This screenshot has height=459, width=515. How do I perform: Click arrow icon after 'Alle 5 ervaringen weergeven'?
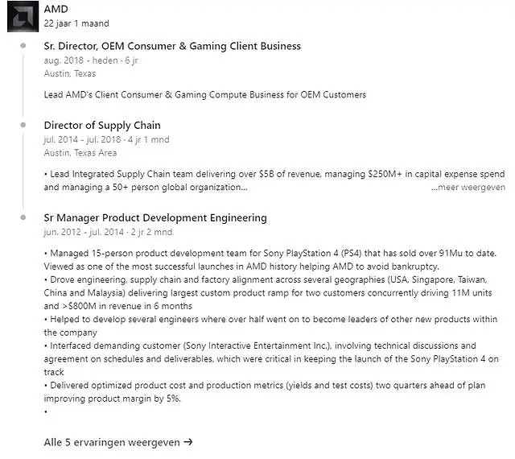[x=188, y=441]
